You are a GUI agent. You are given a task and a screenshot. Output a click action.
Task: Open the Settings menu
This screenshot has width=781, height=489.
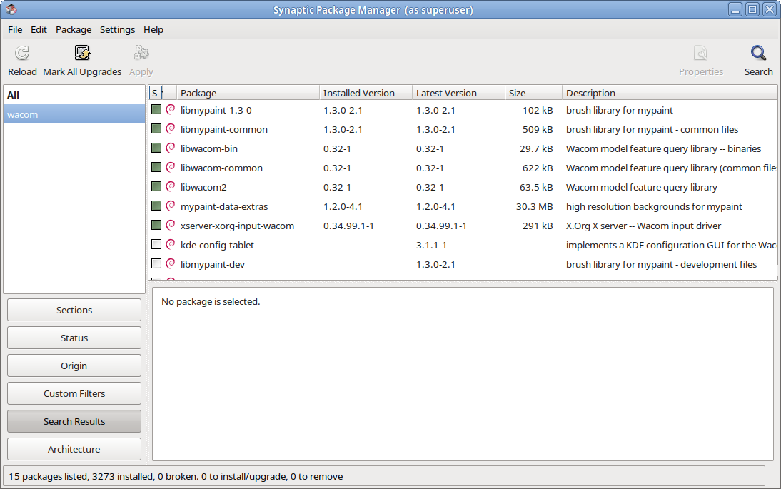117,29
